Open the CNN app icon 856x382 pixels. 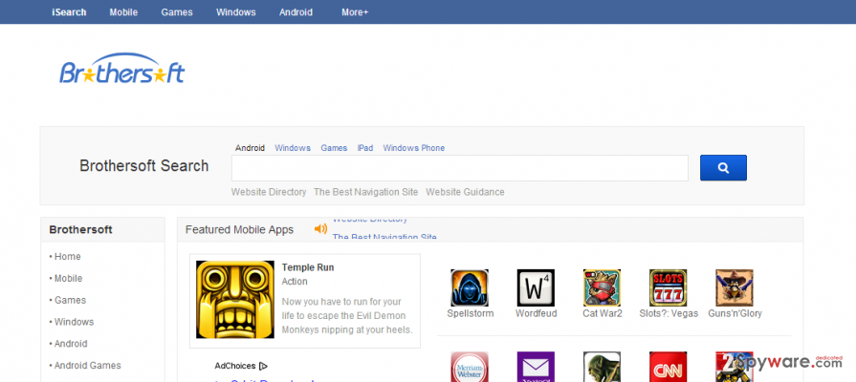click(669, 367)
